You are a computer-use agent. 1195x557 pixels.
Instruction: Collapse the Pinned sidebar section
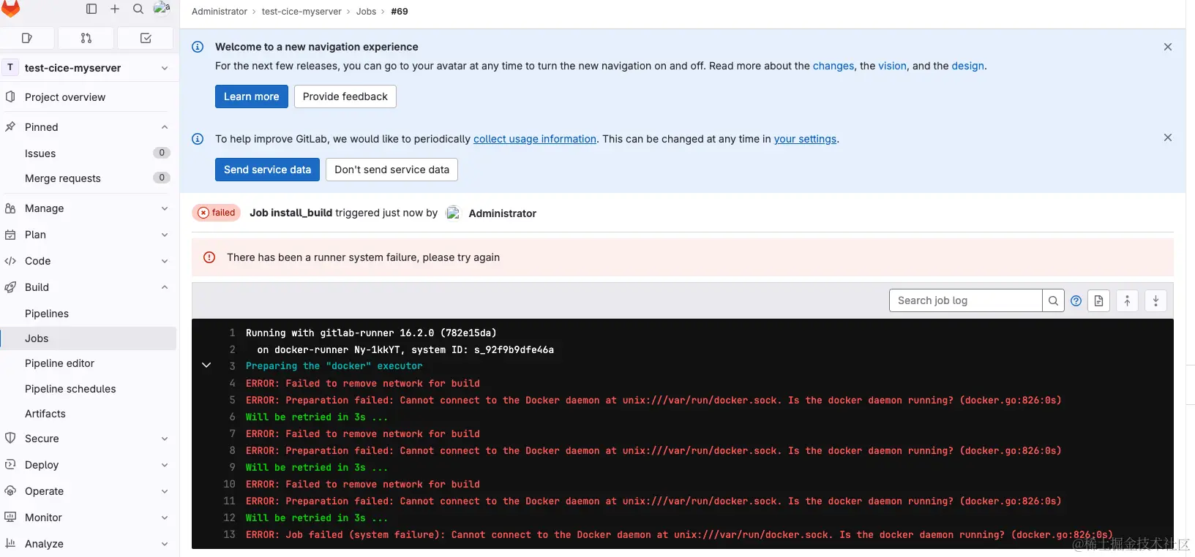165,127
